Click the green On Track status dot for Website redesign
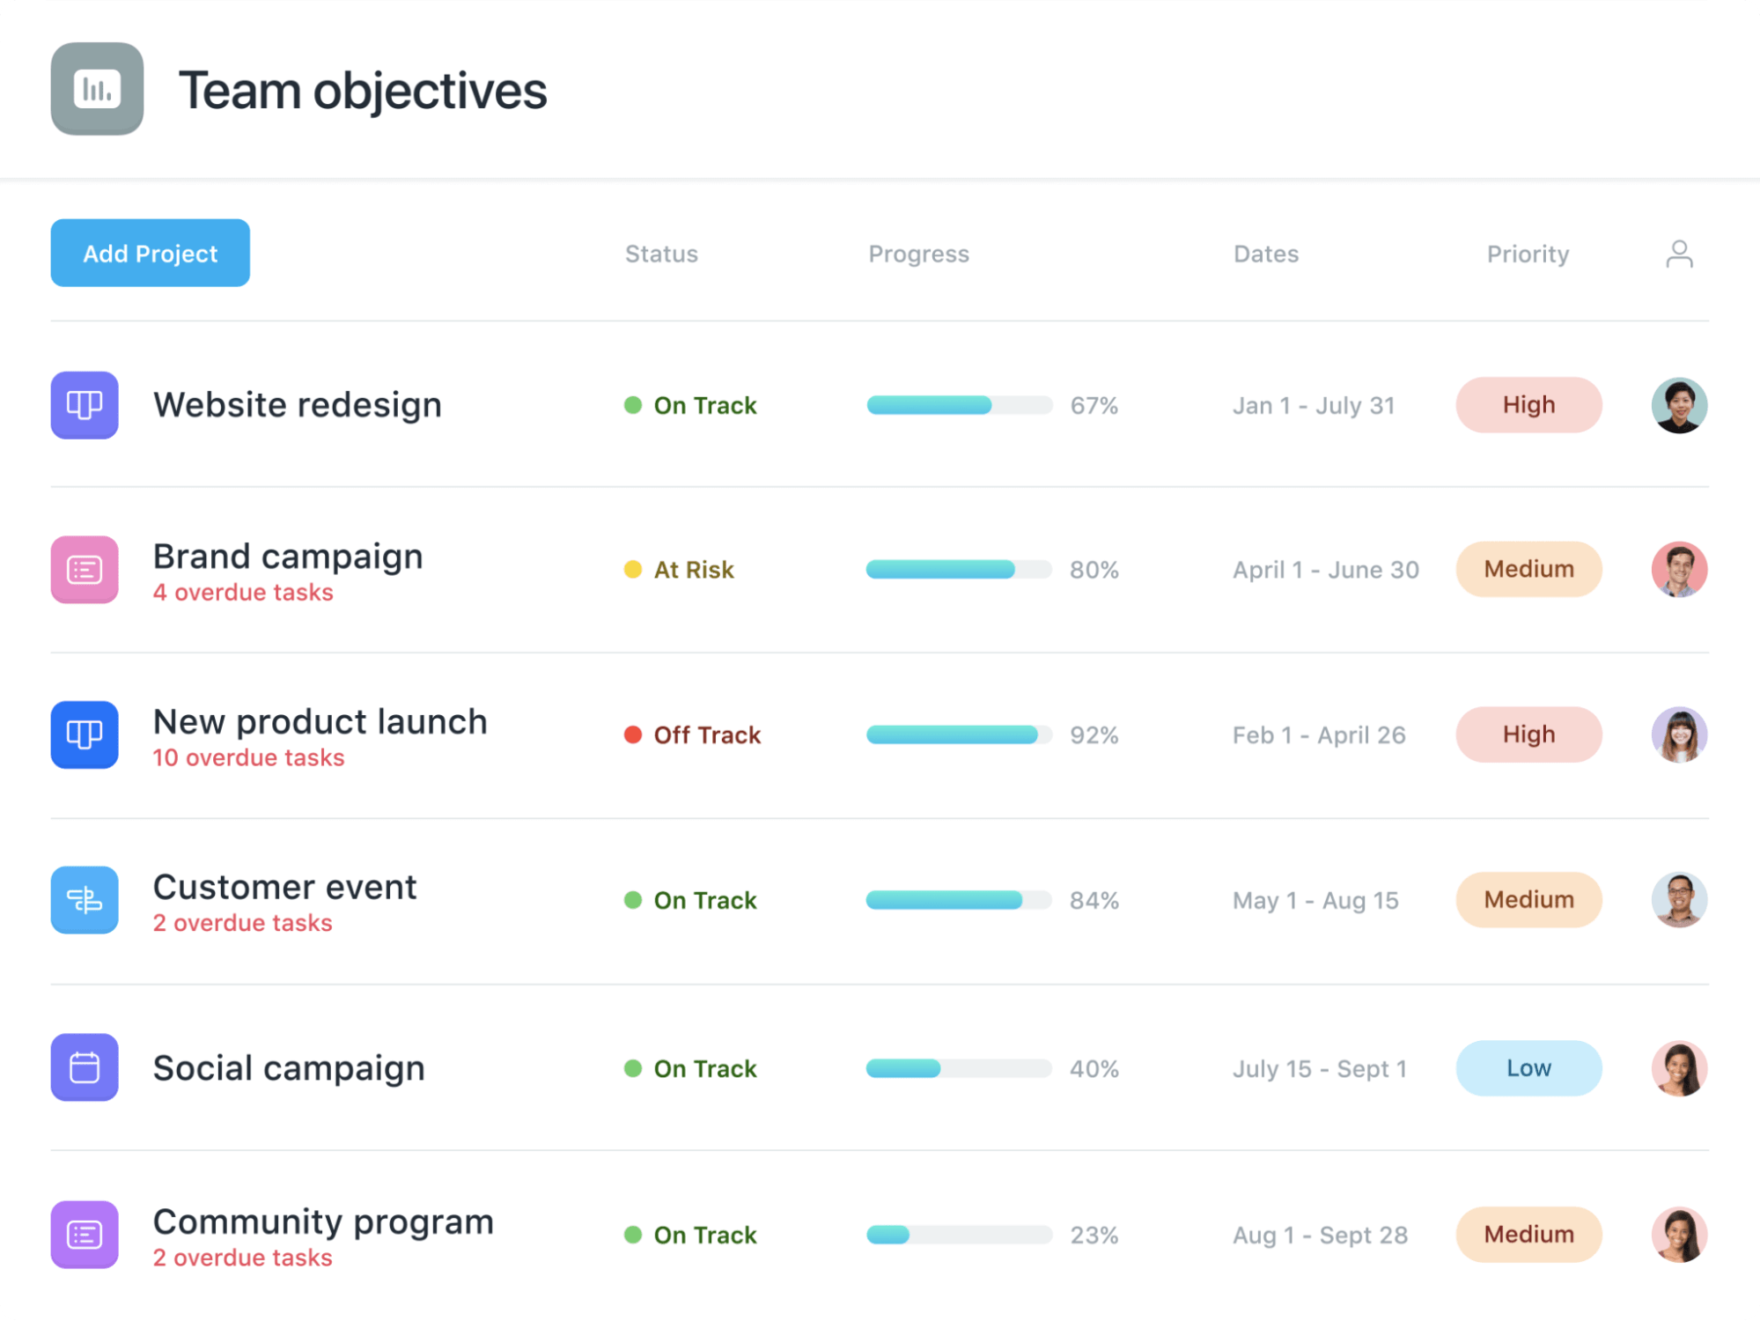Viewport: 1760px width, 1321px height. pyautogui.click(x=632, y=405)
